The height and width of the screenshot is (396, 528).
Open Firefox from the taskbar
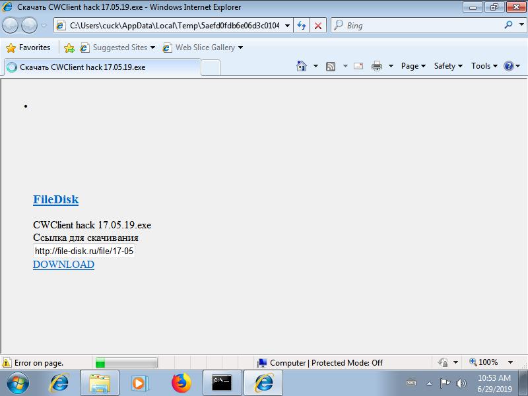click(x=181, y=383)
